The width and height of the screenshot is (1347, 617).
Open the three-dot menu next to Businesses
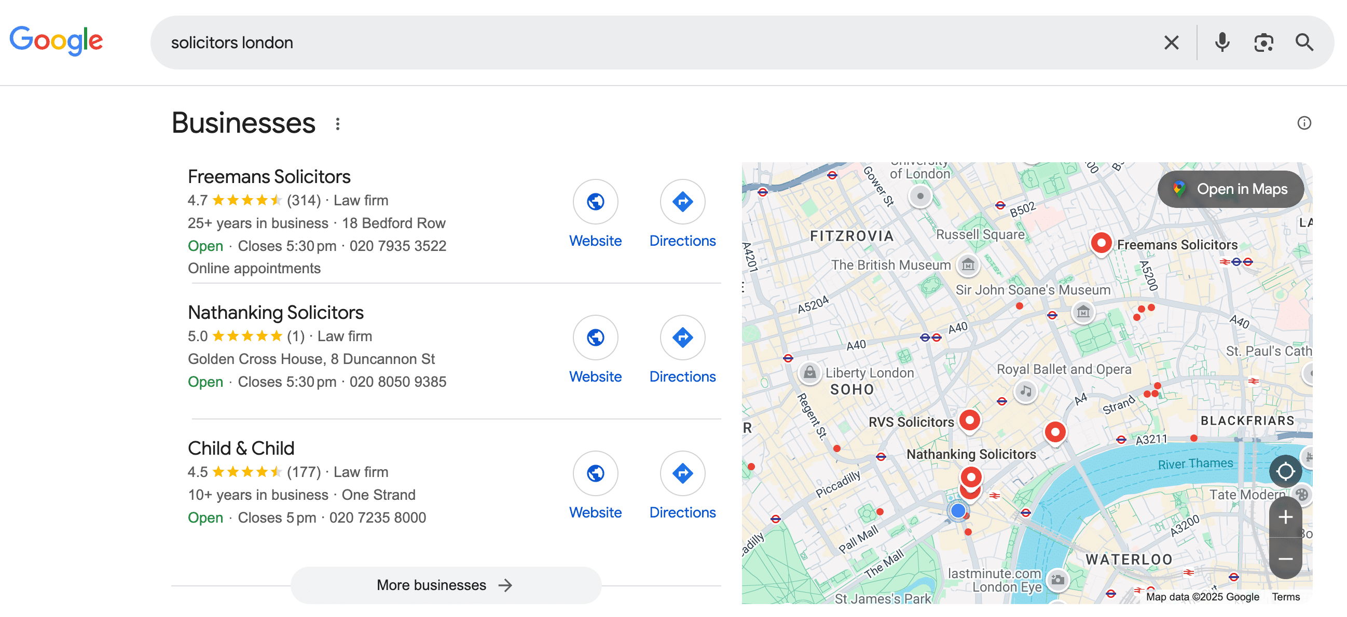point(338,124)
